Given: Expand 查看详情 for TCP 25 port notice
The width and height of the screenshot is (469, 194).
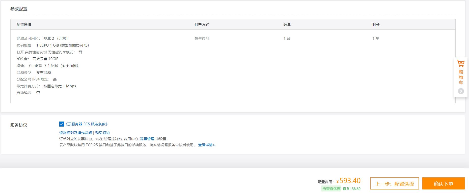Looking at the screenshot, I should [206, 145].
